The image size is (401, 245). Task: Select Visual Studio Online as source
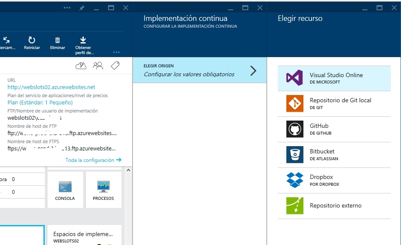click(334, 78)
